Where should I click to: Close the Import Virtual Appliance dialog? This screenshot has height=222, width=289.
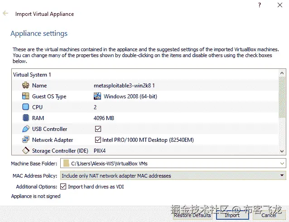(x=280, y=5)
